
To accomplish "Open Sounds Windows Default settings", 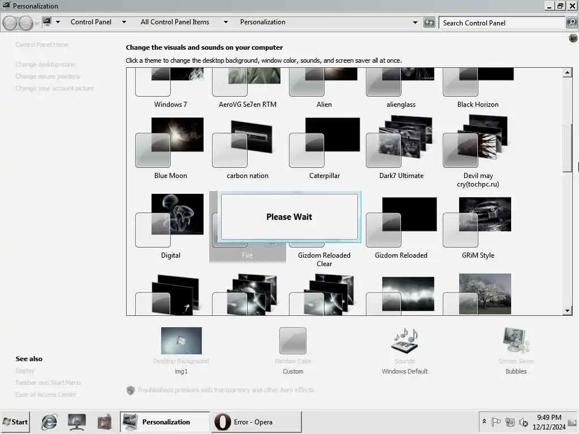I will coord(405,351).
